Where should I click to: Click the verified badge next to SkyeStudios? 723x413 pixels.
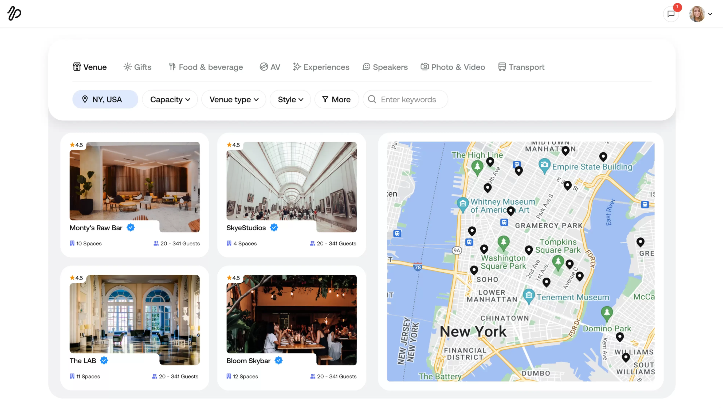(x=274, y=227)
